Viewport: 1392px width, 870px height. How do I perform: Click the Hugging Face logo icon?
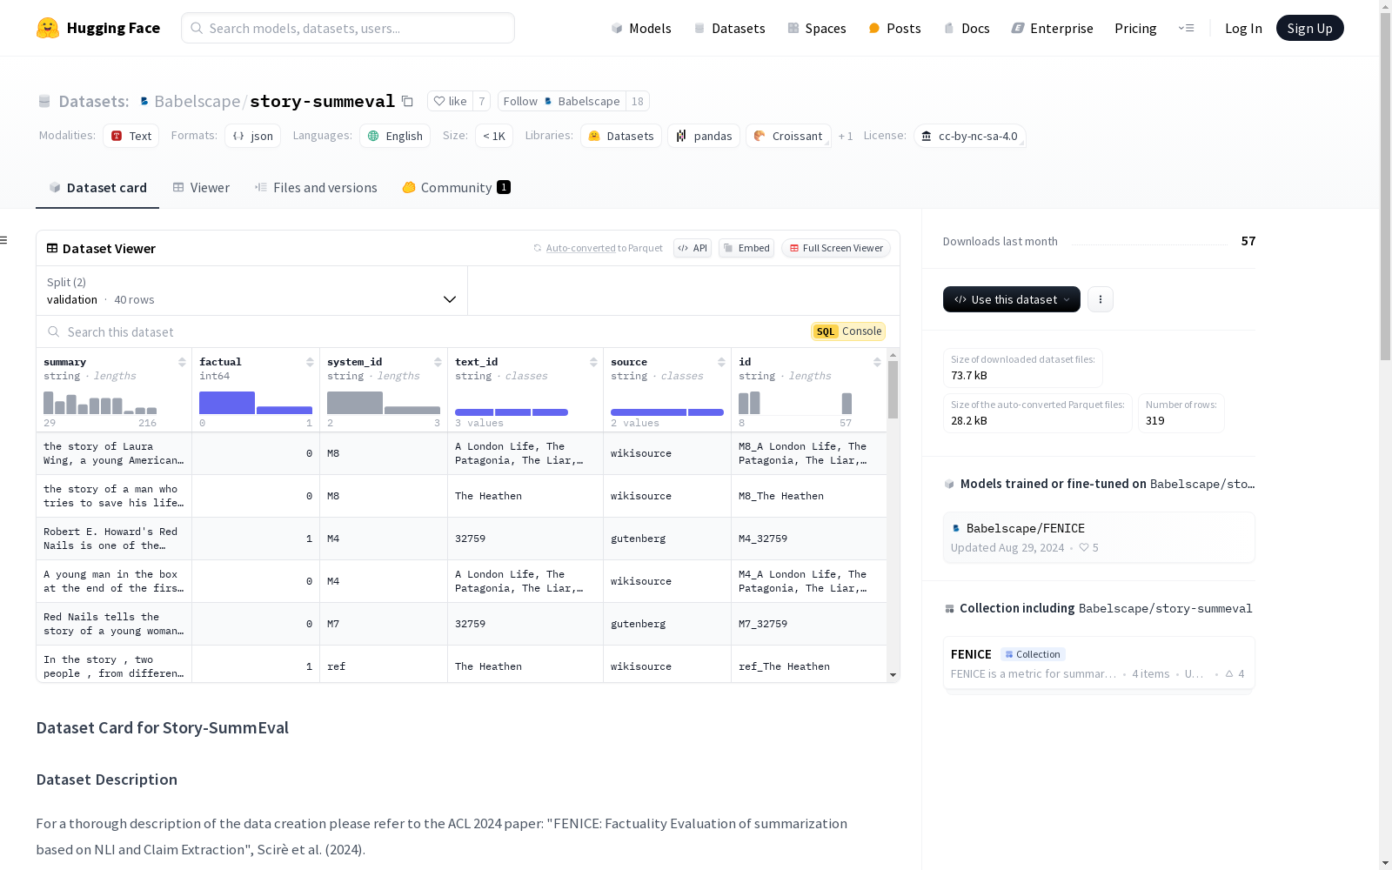pos(48,28)
